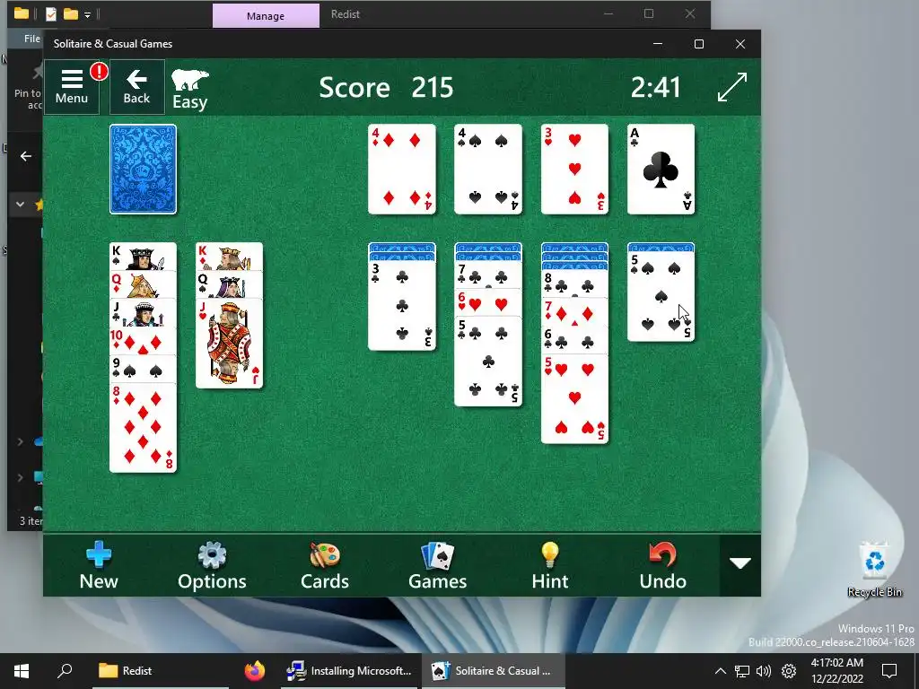The width and height of the screenshot is (919, 689).
Task: Open the Solitaire Menu button
Action: (x=72, y=87)
